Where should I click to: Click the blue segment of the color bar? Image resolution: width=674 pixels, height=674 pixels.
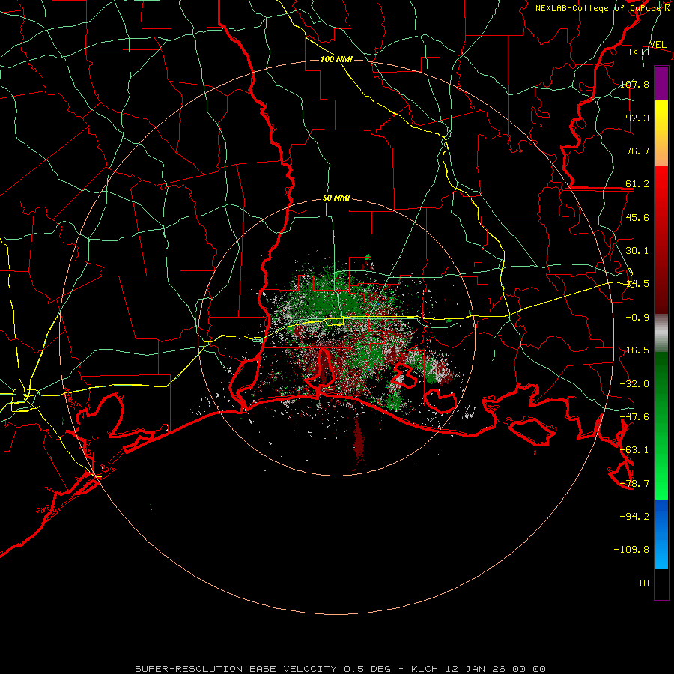coord(661,534)
